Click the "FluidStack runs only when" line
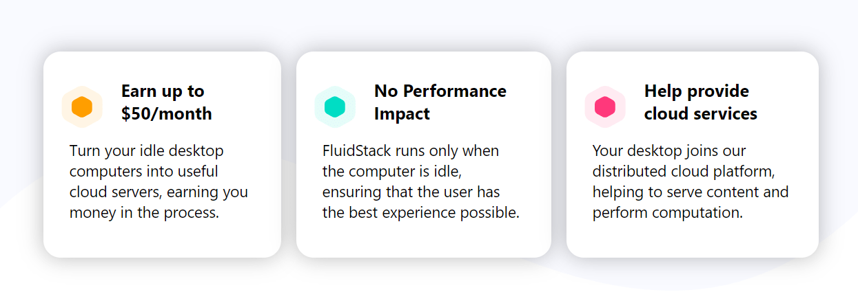This screenshot has width=858, height=303. (411, 150)
